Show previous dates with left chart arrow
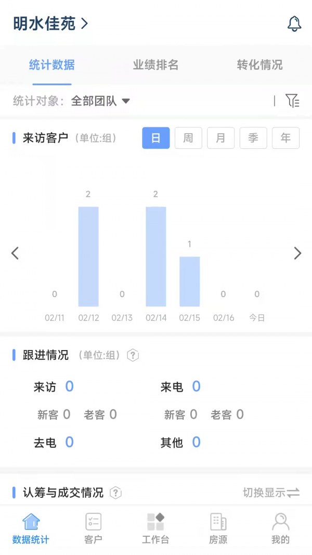This screenshot has width=312, height=555. coord(15,253)
